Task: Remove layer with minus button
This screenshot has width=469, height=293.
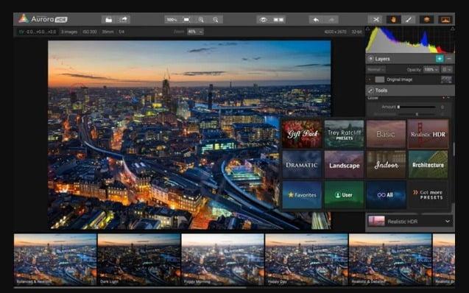Action: 449,59
